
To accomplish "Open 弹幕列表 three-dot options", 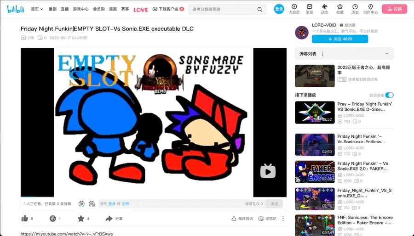I will [322, 54].
